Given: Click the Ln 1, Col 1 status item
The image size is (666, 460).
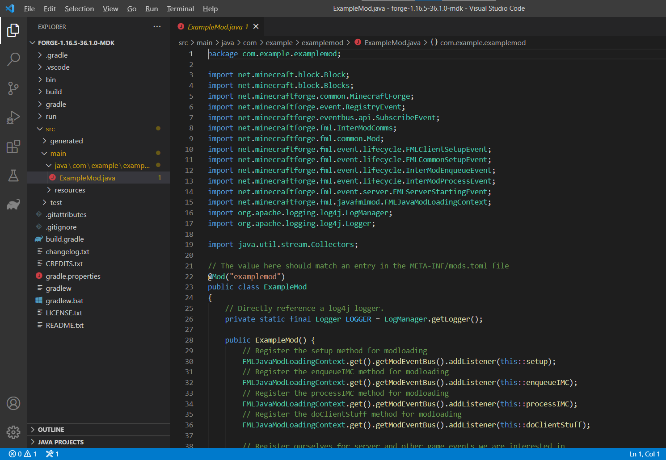Looking at the screenshot, I should click(x=644, y=454).
